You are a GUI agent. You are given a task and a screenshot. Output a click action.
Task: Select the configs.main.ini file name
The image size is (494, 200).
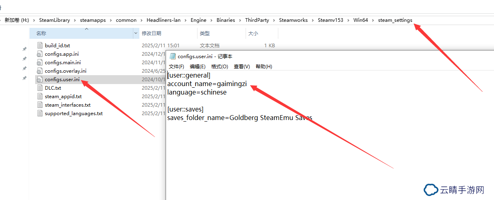click(x=63, y=63)
